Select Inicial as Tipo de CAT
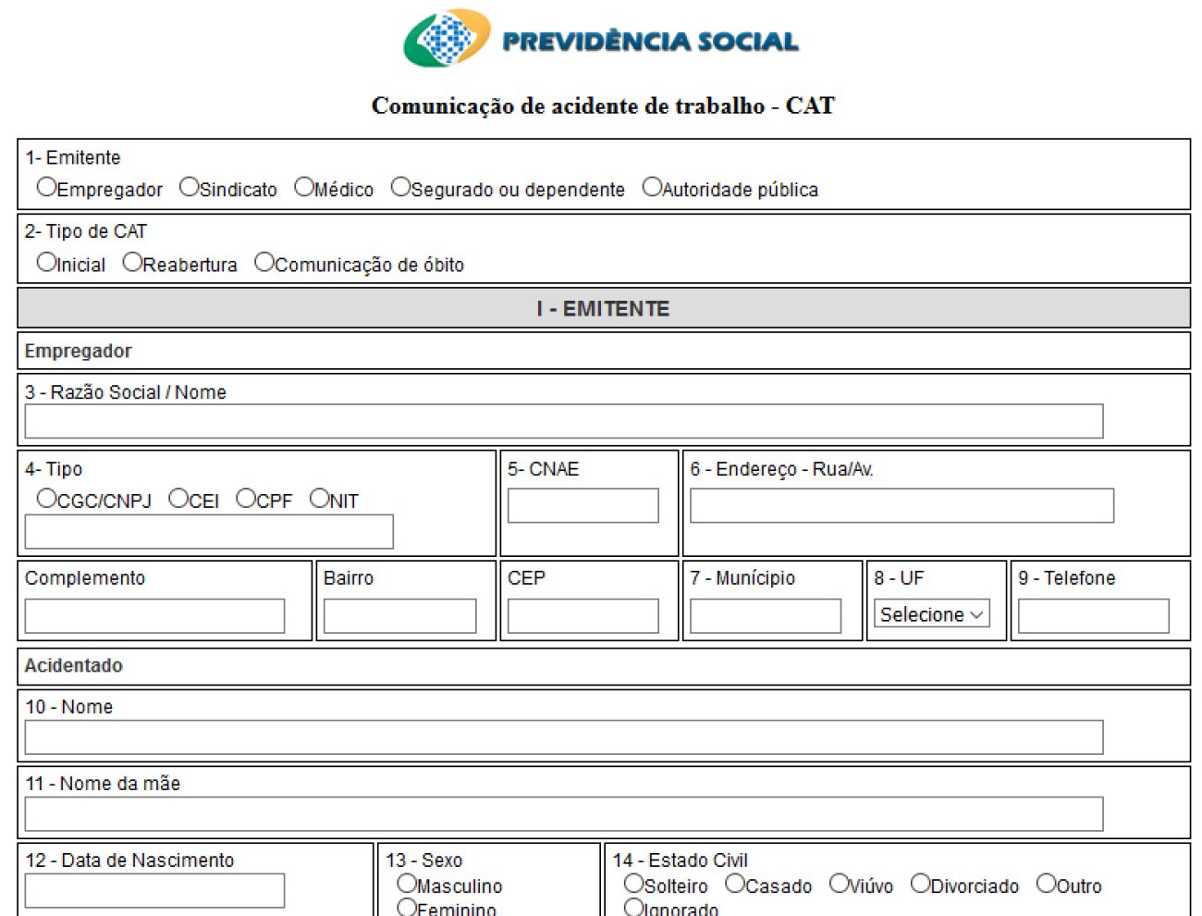 click(46, 262)
